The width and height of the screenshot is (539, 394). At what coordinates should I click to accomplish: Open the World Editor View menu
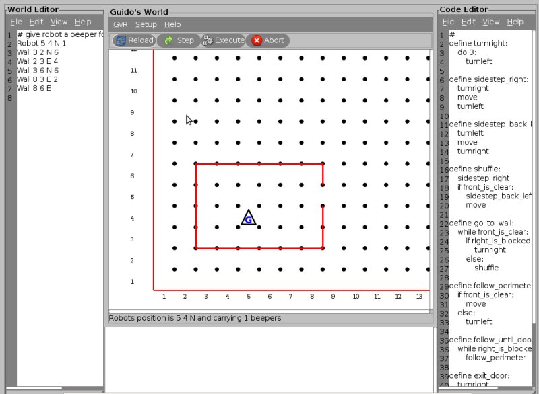click(x=59, y=22)
